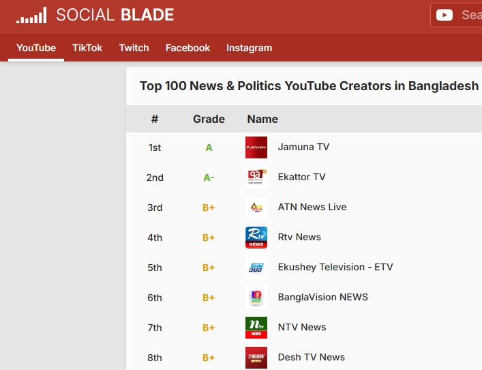Switch to the Twitch tab
This screenshot has width=482, height=370.
click(x=134, y=48)
